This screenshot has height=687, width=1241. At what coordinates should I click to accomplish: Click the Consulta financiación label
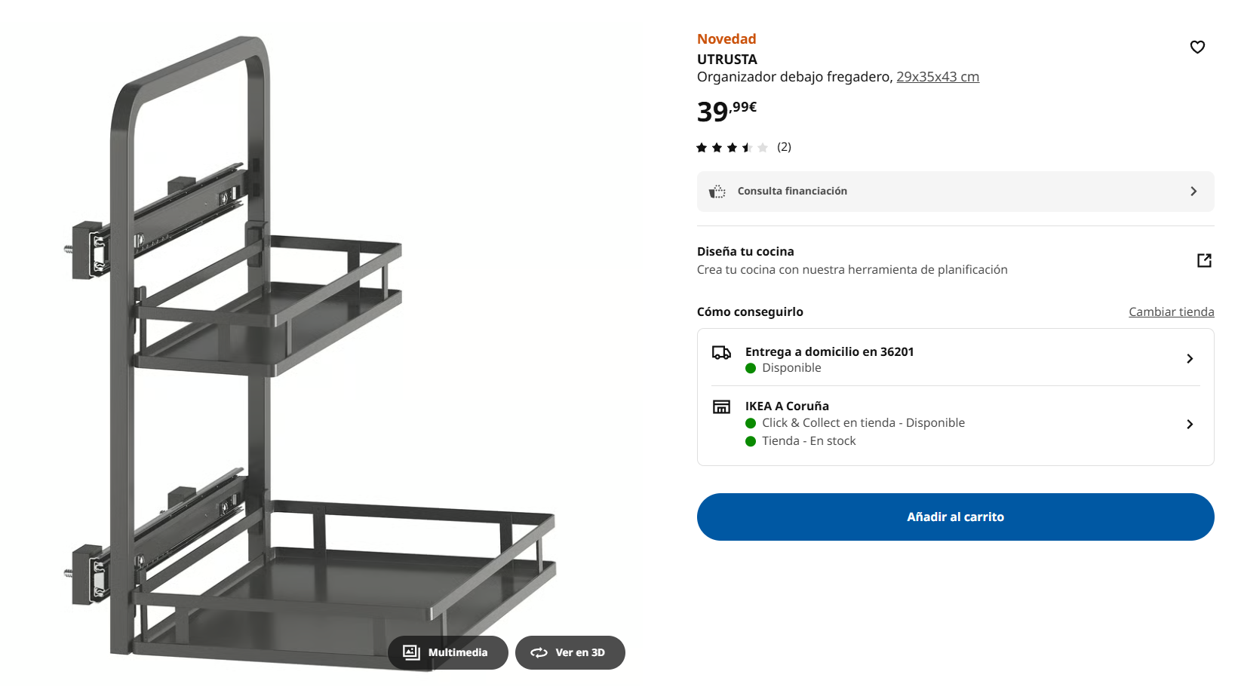[x=792, y=192]
